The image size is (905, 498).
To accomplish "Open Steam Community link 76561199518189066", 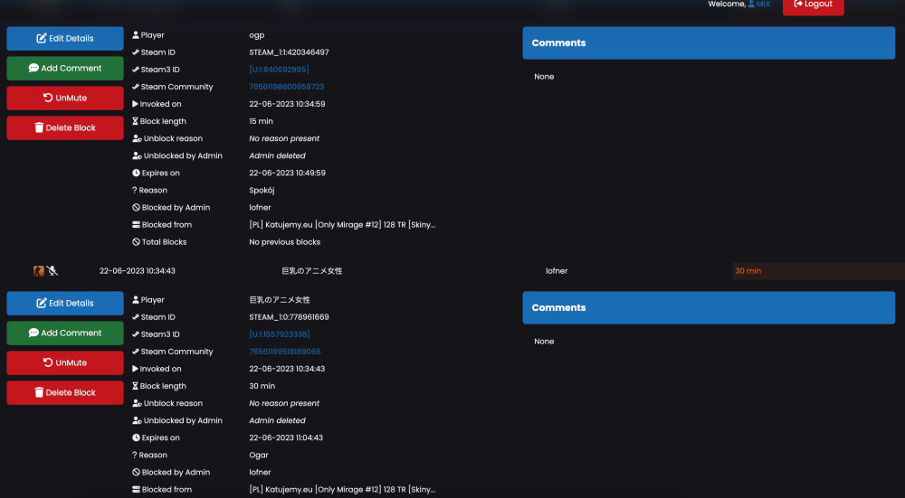I will click(285, 352).
